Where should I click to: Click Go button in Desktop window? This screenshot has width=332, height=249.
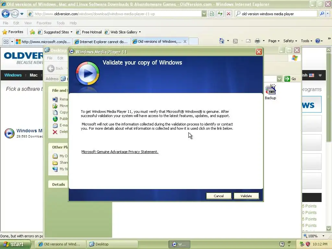(290, 79)
